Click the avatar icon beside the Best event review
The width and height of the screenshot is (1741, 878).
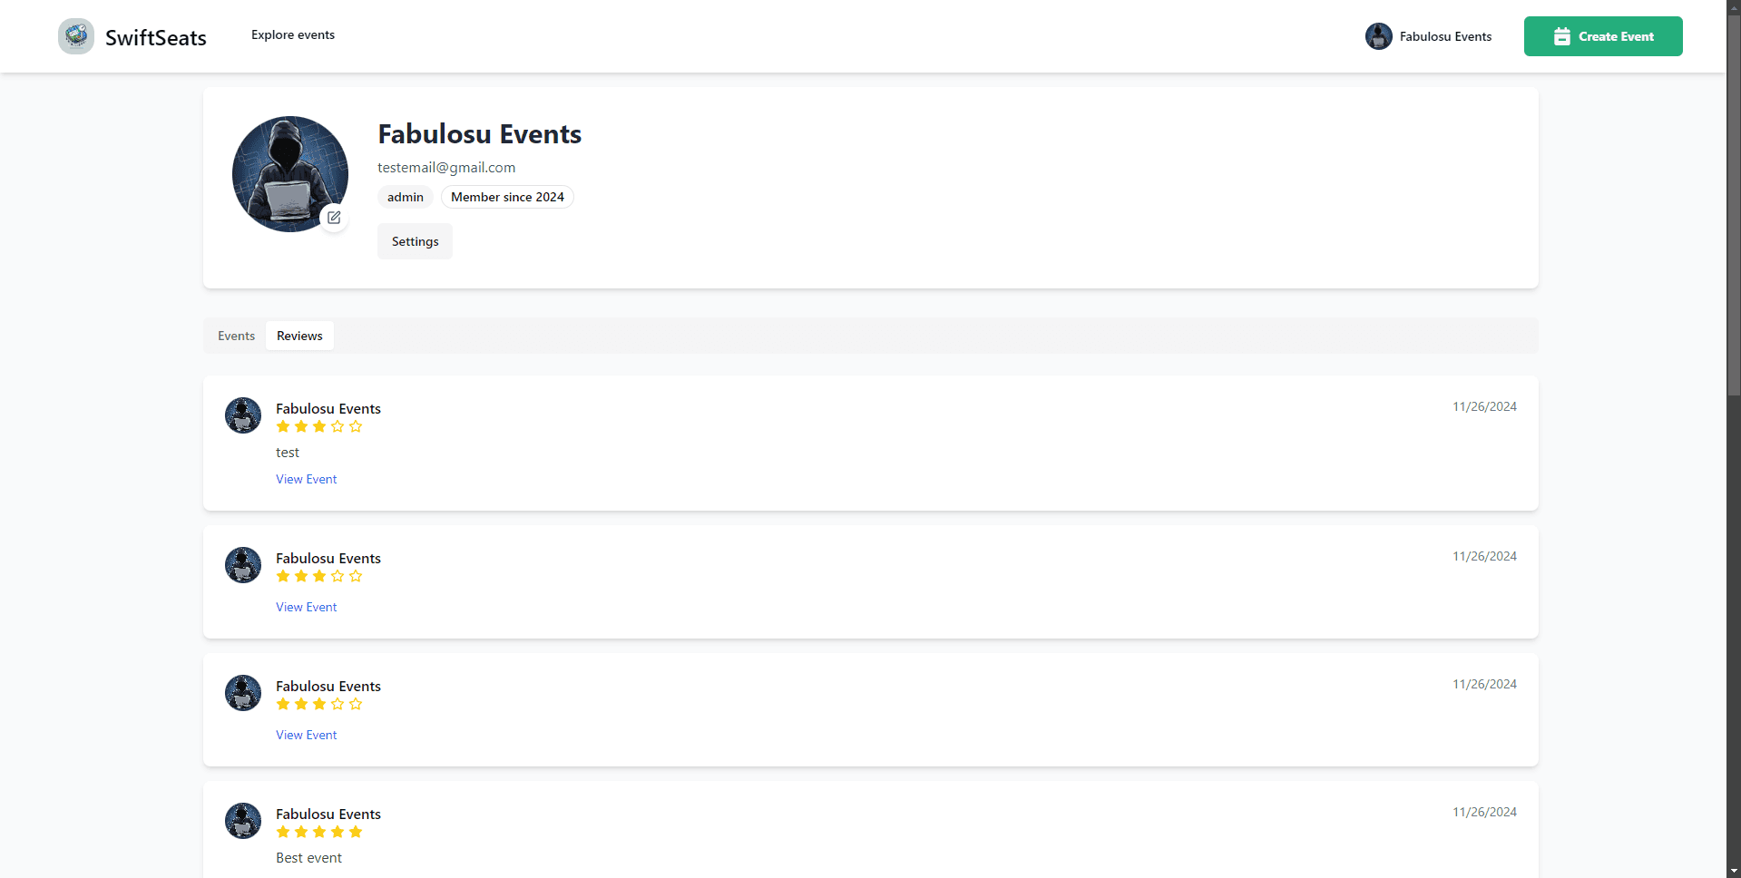242,820
